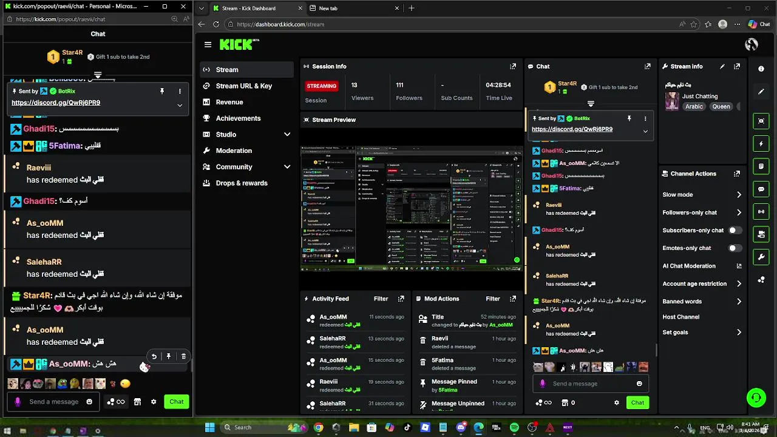
Task: Open Slow mode options
Action: pos(702,195)
